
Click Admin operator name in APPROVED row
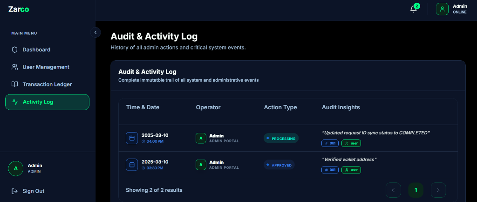[x=216, y=162]
